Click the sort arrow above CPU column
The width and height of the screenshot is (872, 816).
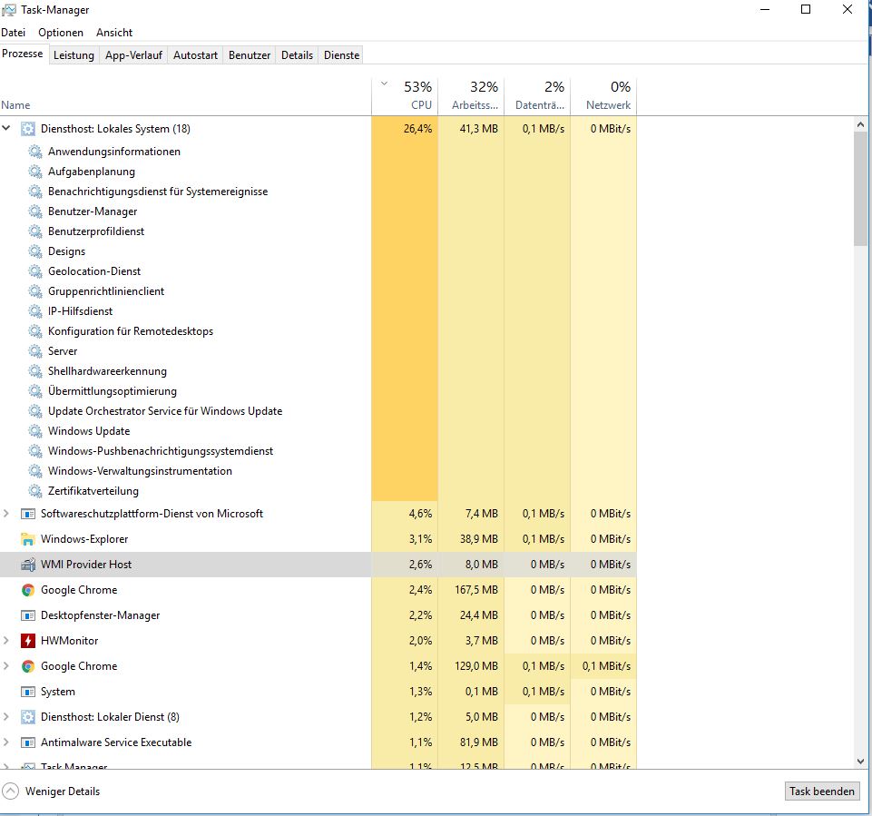pos(384,84)
